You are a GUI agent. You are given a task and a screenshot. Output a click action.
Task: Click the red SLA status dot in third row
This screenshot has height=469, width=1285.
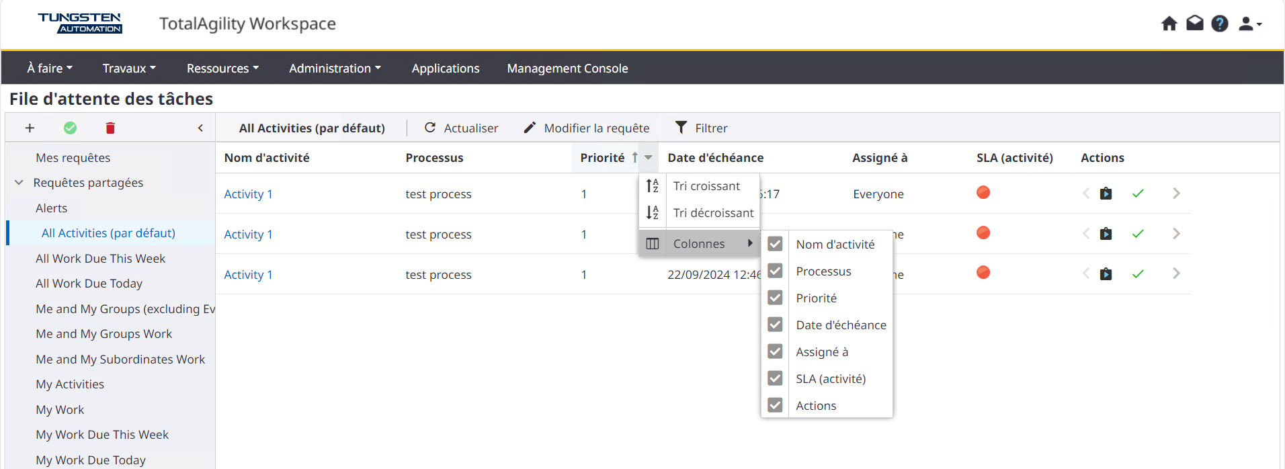(983, 273)
